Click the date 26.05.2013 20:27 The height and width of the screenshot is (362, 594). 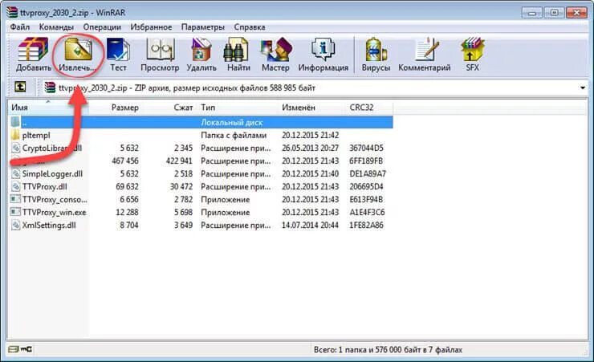coord(311,148)
